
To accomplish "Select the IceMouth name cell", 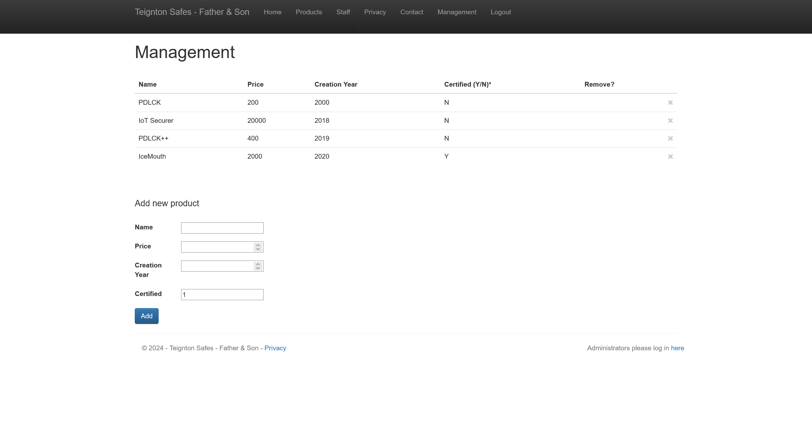I will point(152,156).
